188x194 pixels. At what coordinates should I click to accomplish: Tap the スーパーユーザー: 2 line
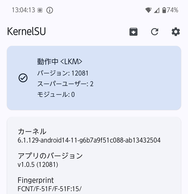(x=65, y=84)
